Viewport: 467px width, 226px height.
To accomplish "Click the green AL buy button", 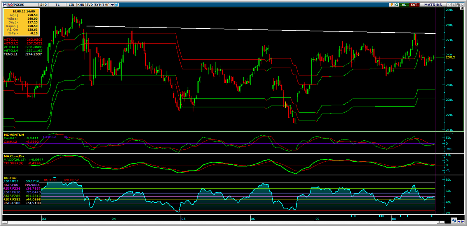I will pos(404,4).
